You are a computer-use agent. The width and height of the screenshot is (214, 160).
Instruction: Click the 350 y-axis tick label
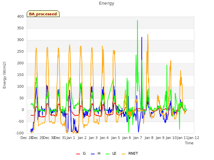pos(20,28)
